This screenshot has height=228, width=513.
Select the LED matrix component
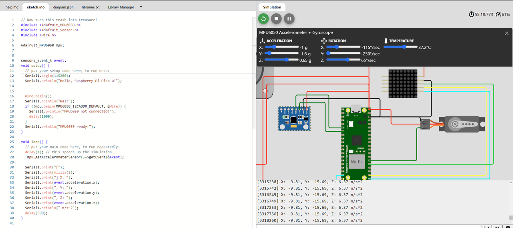(x=403, y=84)
